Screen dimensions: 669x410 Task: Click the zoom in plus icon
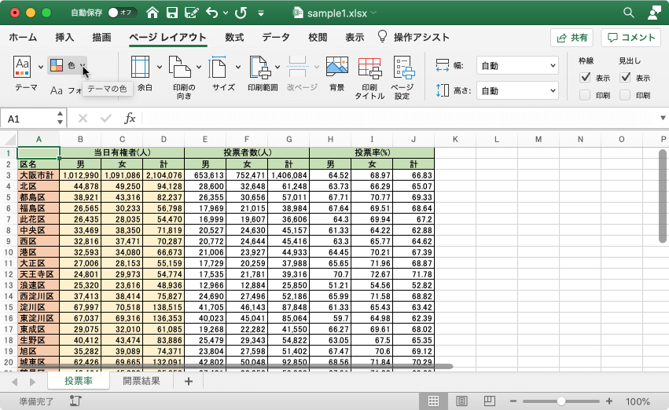pyautogui.click(x=608, y=401)
